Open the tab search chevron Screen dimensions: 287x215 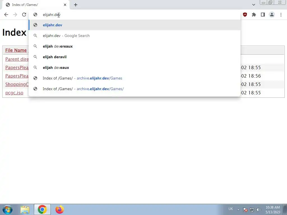[x=253, y=5]
